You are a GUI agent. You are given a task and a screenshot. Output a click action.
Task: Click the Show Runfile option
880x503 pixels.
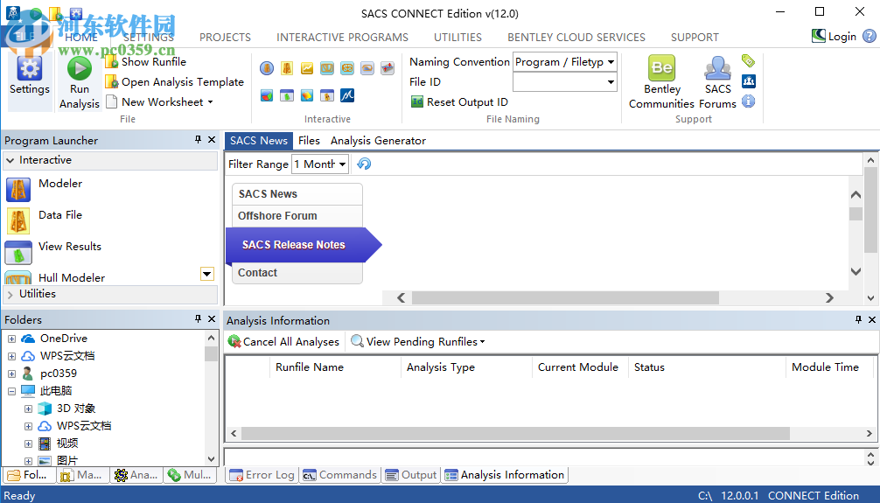tap(146, 62)
